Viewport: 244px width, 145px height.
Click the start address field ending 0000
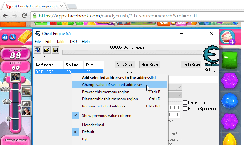(x=174, y=108)
